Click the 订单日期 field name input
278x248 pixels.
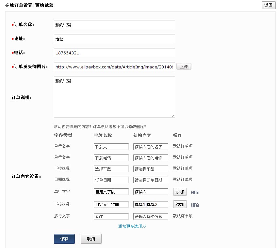(x=111, y=180)
